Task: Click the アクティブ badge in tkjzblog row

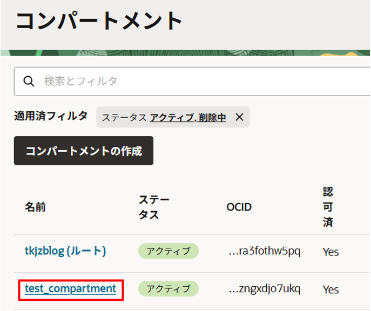Action: click(x=168, y=251)
